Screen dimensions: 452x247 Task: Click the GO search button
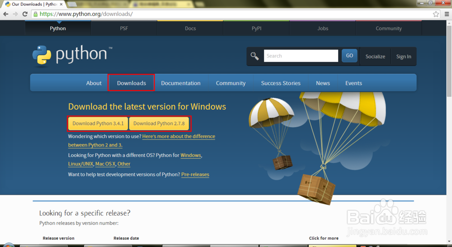click(x=349, y=56)
